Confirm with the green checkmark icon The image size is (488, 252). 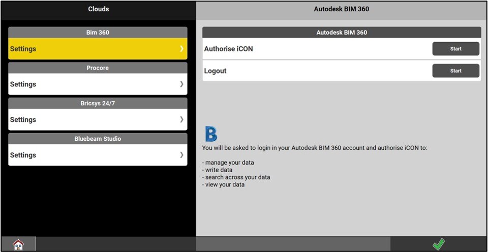pos(438,244)
